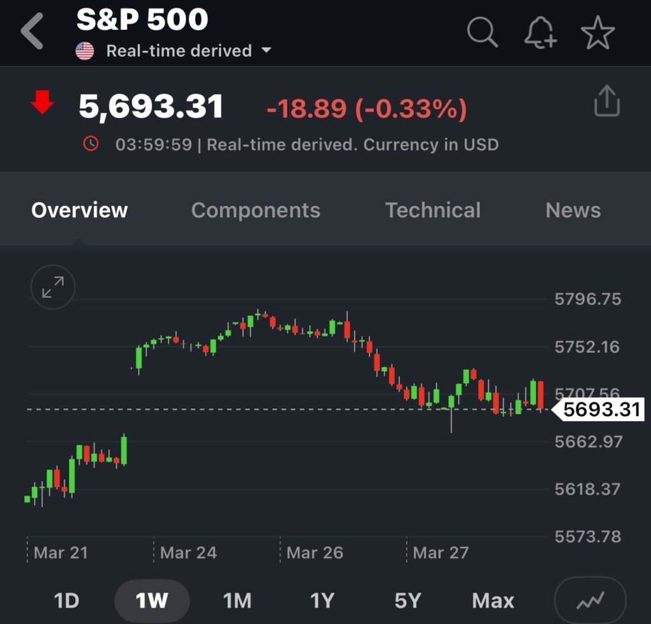Choose the 1Y time range
Screen dimensions: 651x624
322,600
